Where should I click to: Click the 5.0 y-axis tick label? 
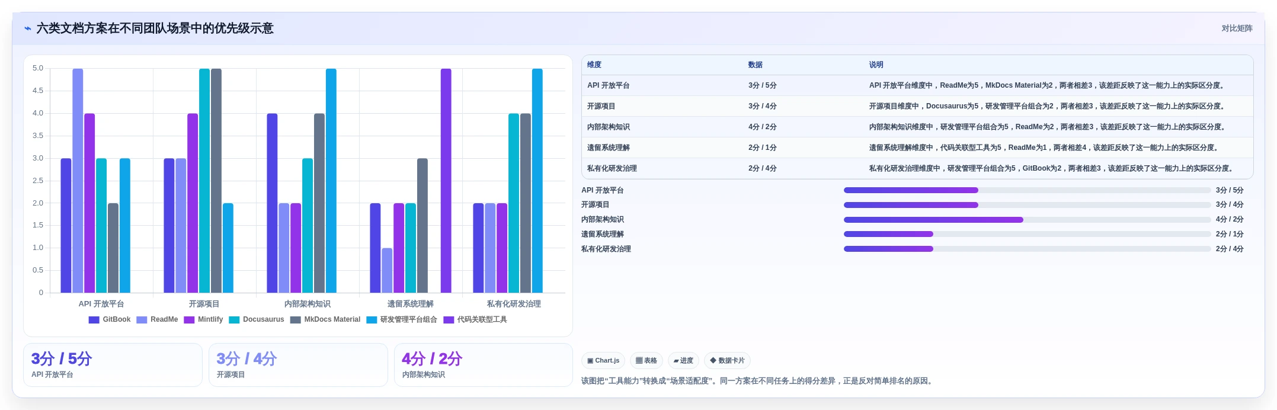pos(38,69)
